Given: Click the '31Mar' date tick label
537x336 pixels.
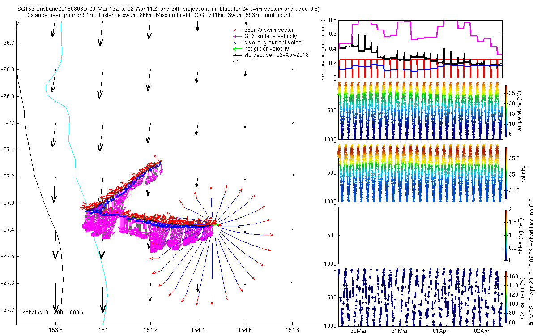Looking at the screenshot, I should coord(400,331).
